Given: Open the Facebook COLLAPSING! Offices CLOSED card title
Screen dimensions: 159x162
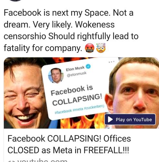Looking at the screenshot, I should (x=69, y=145).
